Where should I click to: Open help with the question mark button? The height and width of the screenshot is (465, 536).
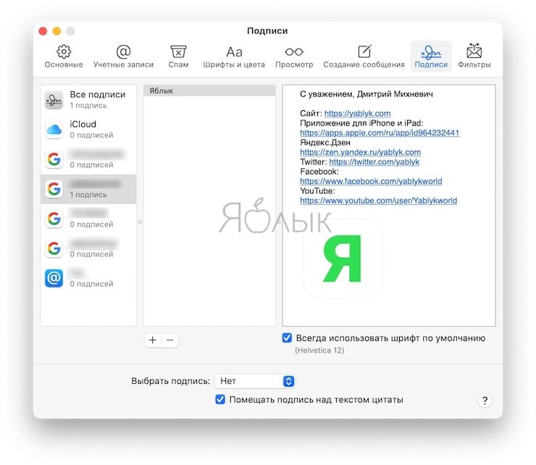485,401
